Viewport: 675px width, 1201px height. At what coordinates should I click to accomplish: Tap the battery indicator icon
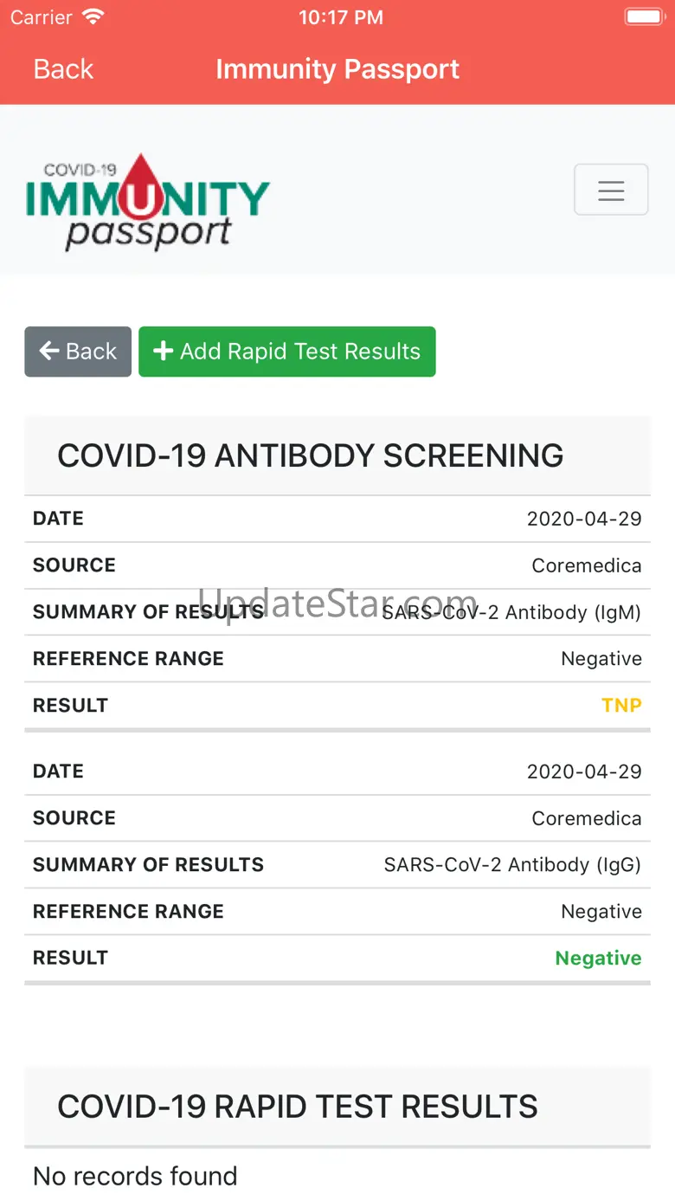click(x=643, y=17)
